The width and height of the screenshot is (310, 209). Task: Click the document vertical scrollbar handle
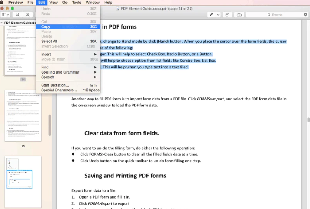point(308,120)
